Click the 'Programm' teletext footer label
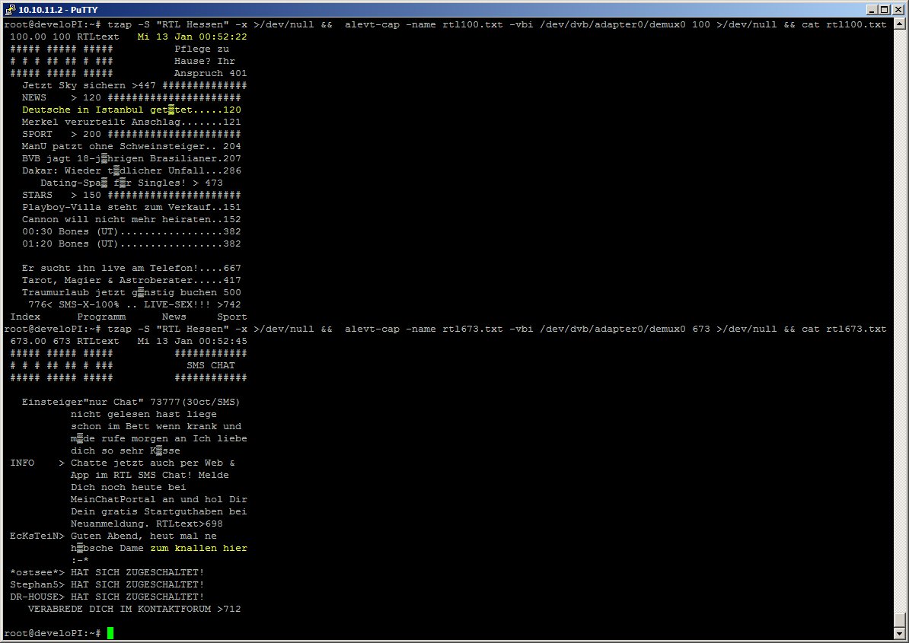Viewport: 909px width, 643px height. coord(101,317)
